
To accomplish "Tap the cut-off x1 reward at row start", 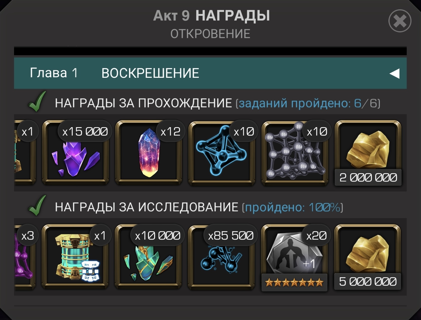I will (25, 153).
